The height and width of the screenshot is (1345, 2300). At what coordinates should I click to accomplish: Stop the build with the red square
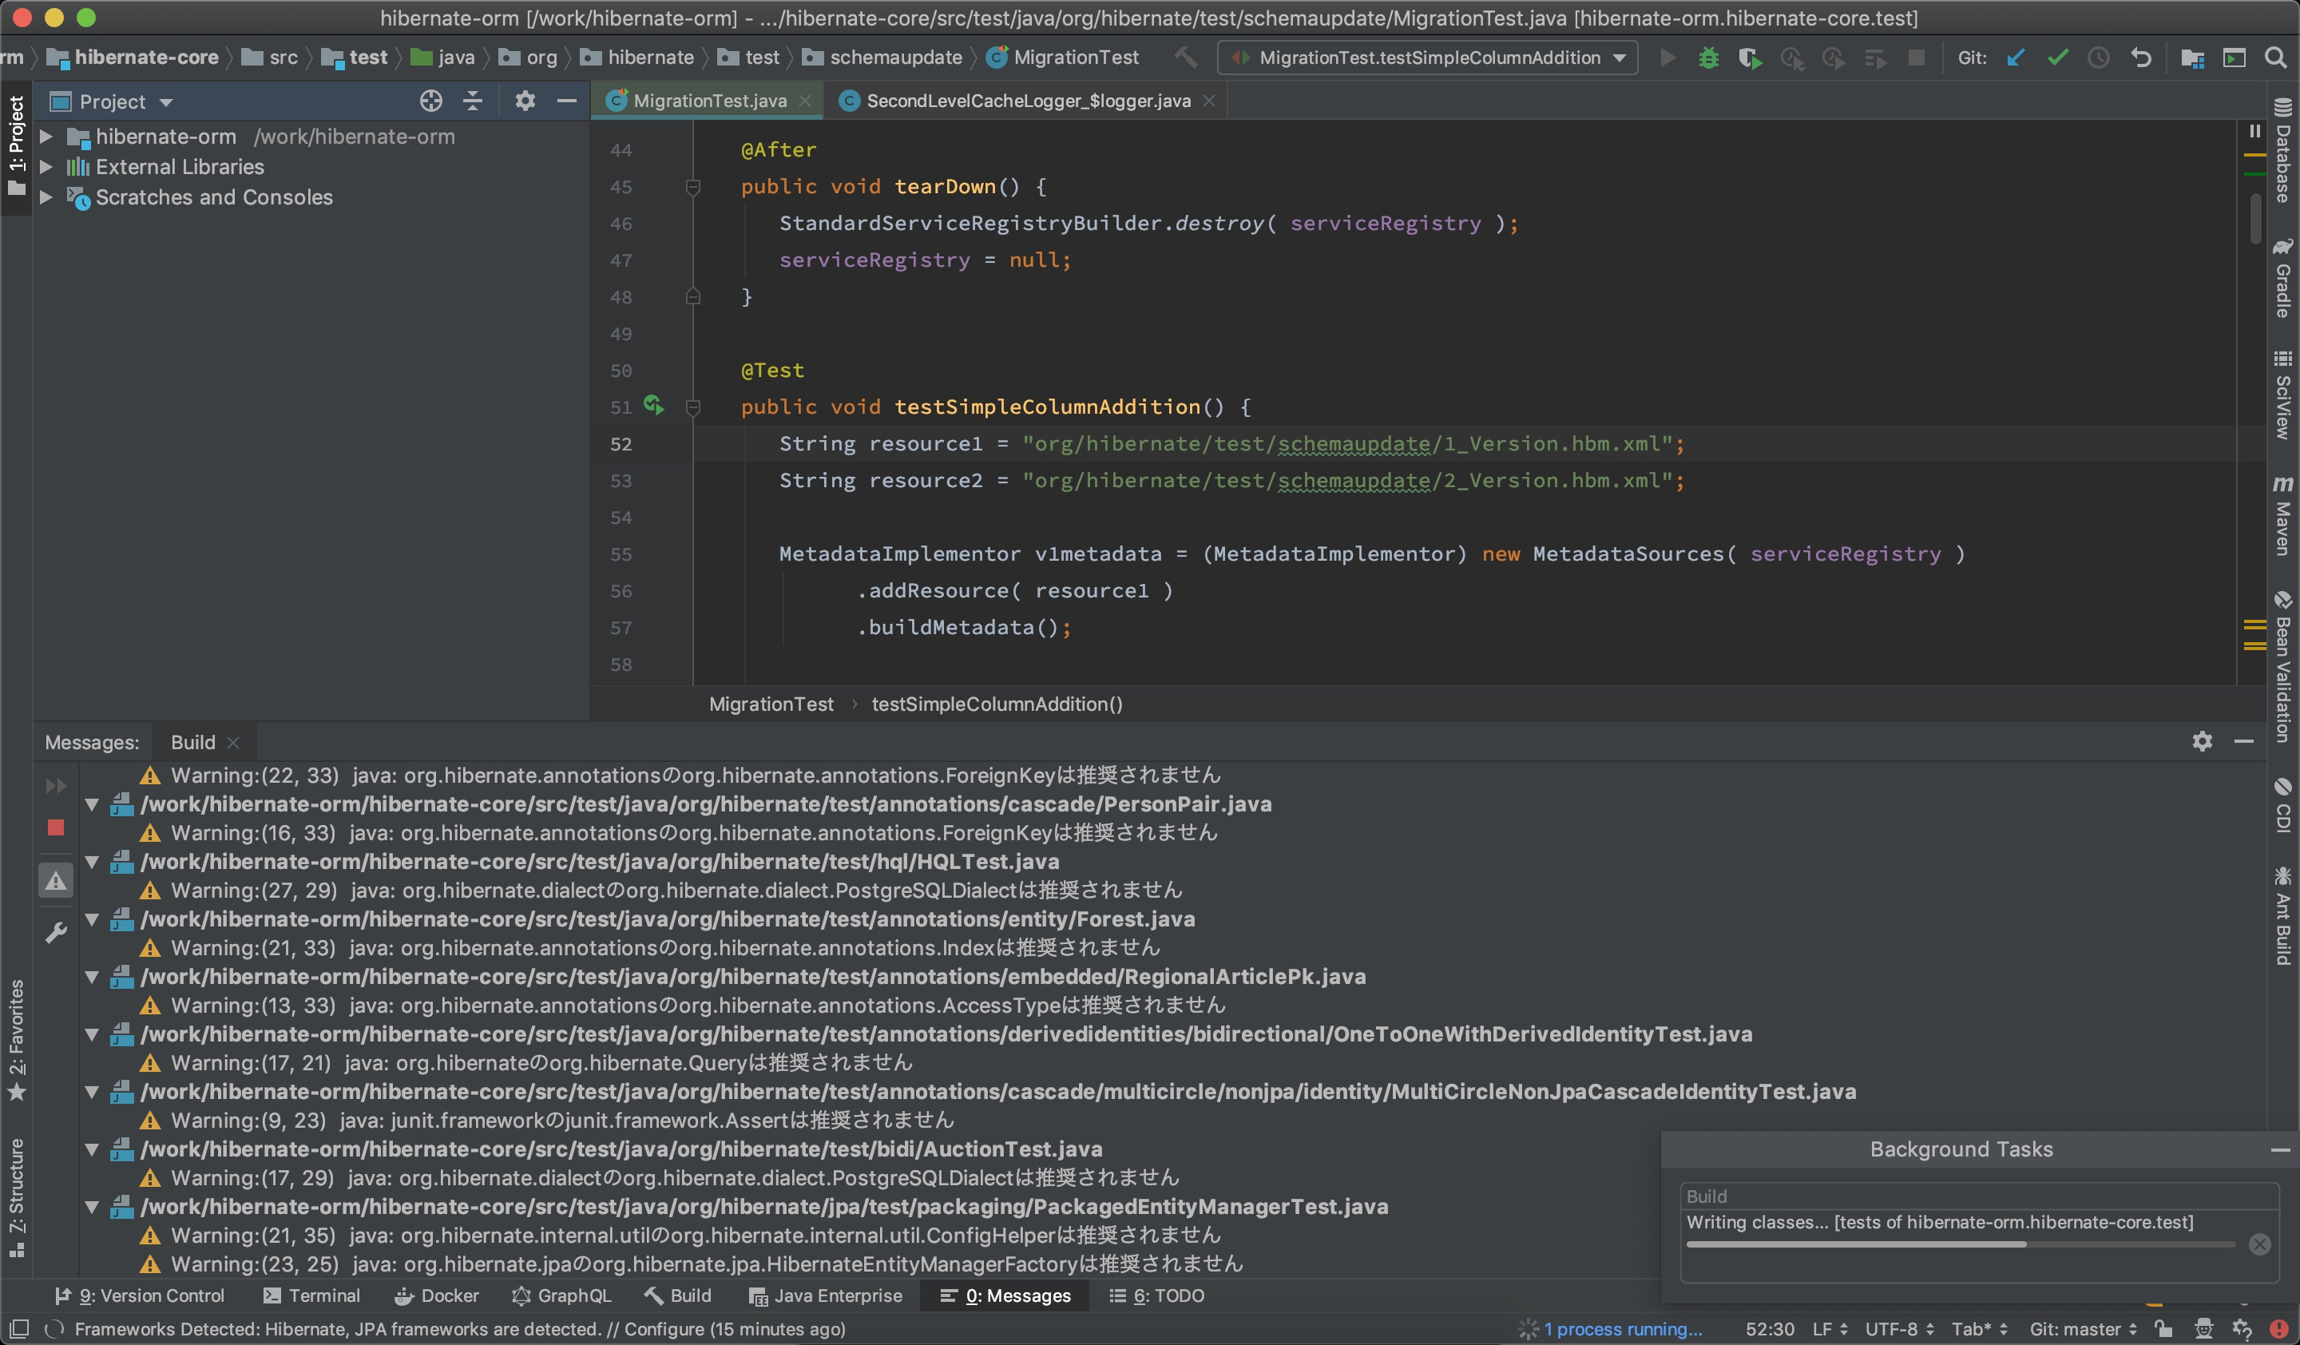click(x=56, y=827)
